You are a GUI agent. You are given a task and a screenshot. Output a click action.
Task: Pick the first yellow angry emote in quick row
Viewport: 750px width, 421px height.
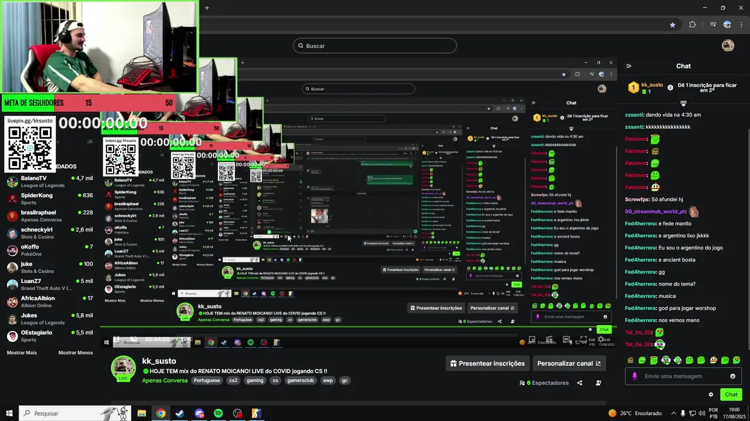[x=630, y=360]
